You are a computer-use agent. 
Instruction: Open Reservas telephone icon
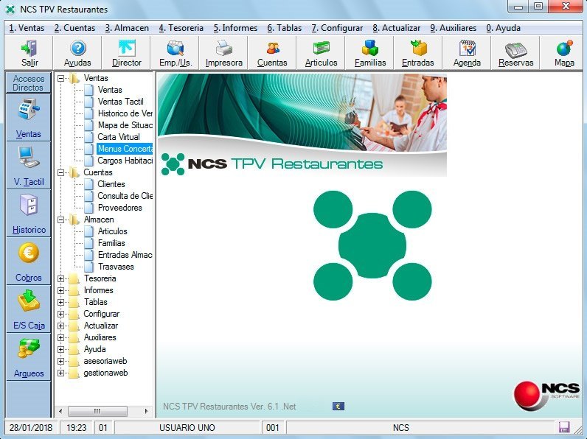click(x=515, y=53)
